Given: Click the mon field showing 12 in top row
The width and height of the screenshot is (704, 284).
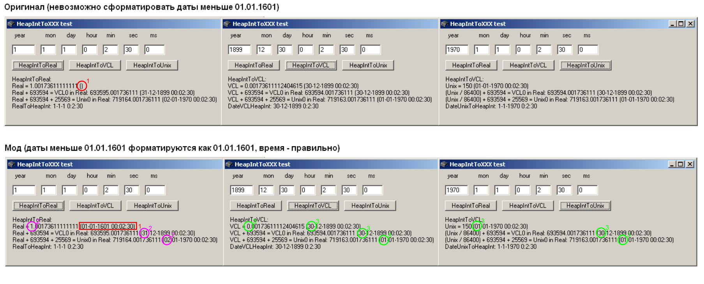Looking at the screenshot, I should point(264,50).
